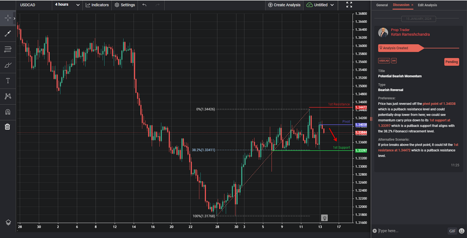Click the Potential Bearish Momentum title
This screenshot has width=467, height=238.
pyautogui.click(x=400, y=76)
